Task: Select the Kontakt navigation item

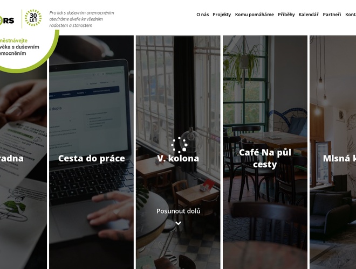Action: (x=351, y=15)
